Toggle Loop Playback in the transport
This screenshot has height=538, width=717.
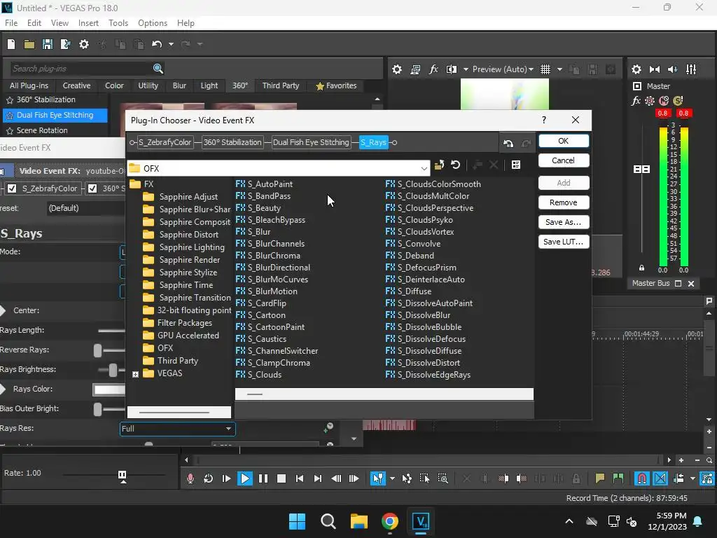tap(209, 478)
